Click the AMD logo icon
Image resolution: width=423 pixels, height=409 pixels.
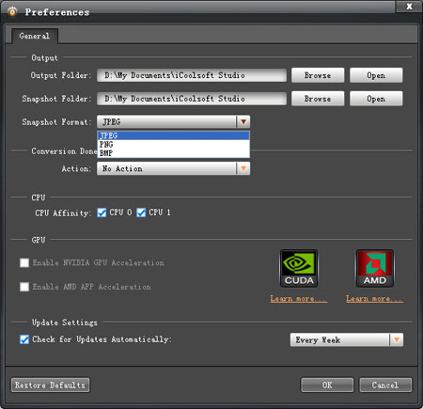pyautogui.click(x=375, y=268)
